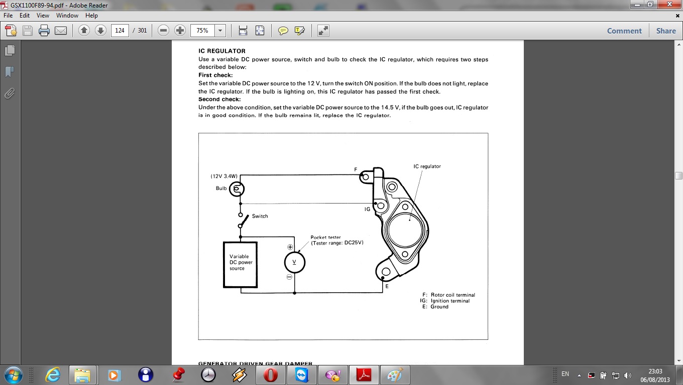Switch to read mode with expand icon

[x=323, y=31]
